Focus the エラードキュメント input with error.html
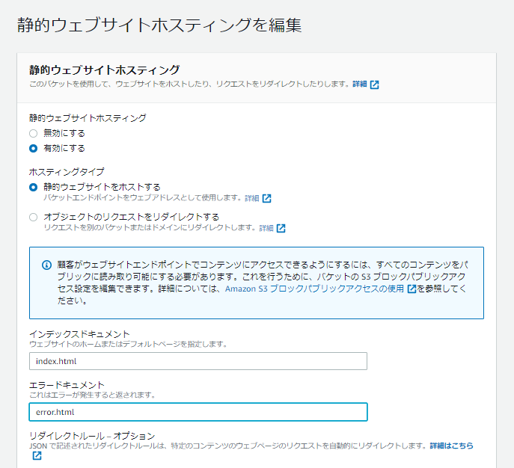 click(x=198, y=412)
